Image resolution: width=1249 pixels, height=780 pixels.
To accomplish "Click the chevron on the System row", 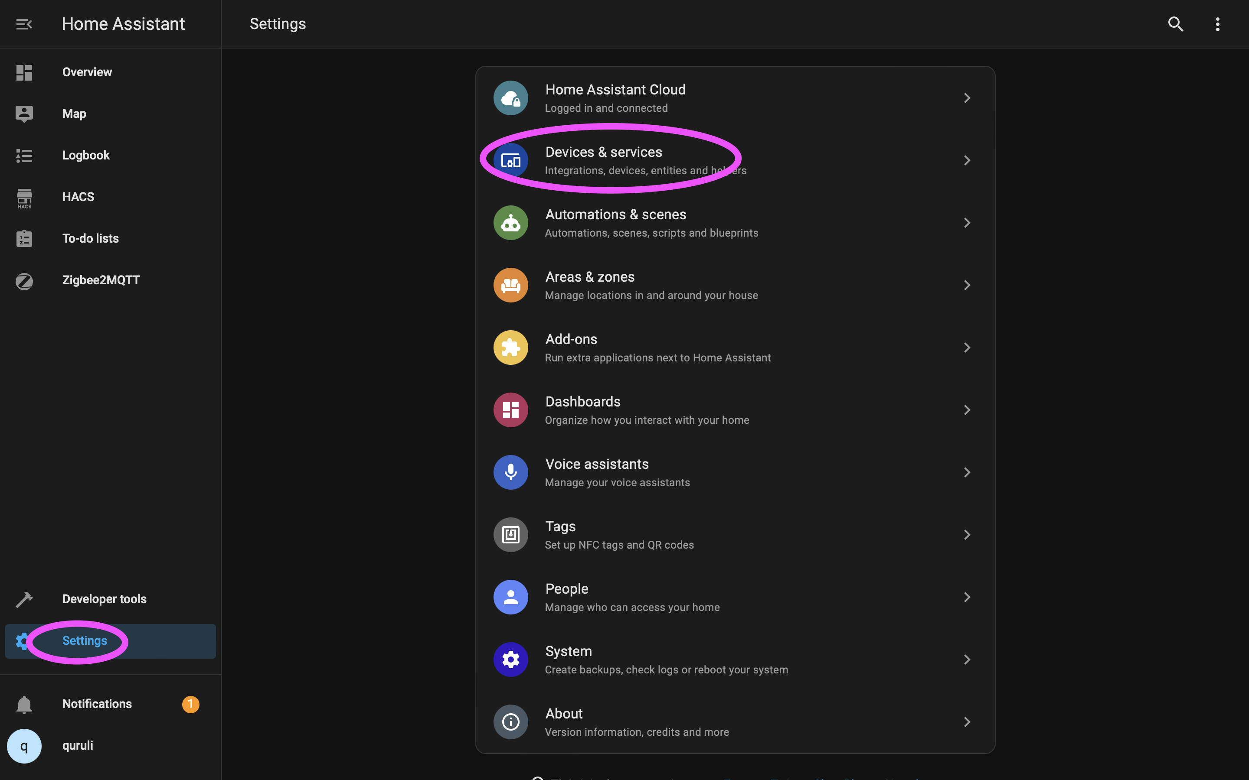I will pyautogui.click(x=967, y=660).
